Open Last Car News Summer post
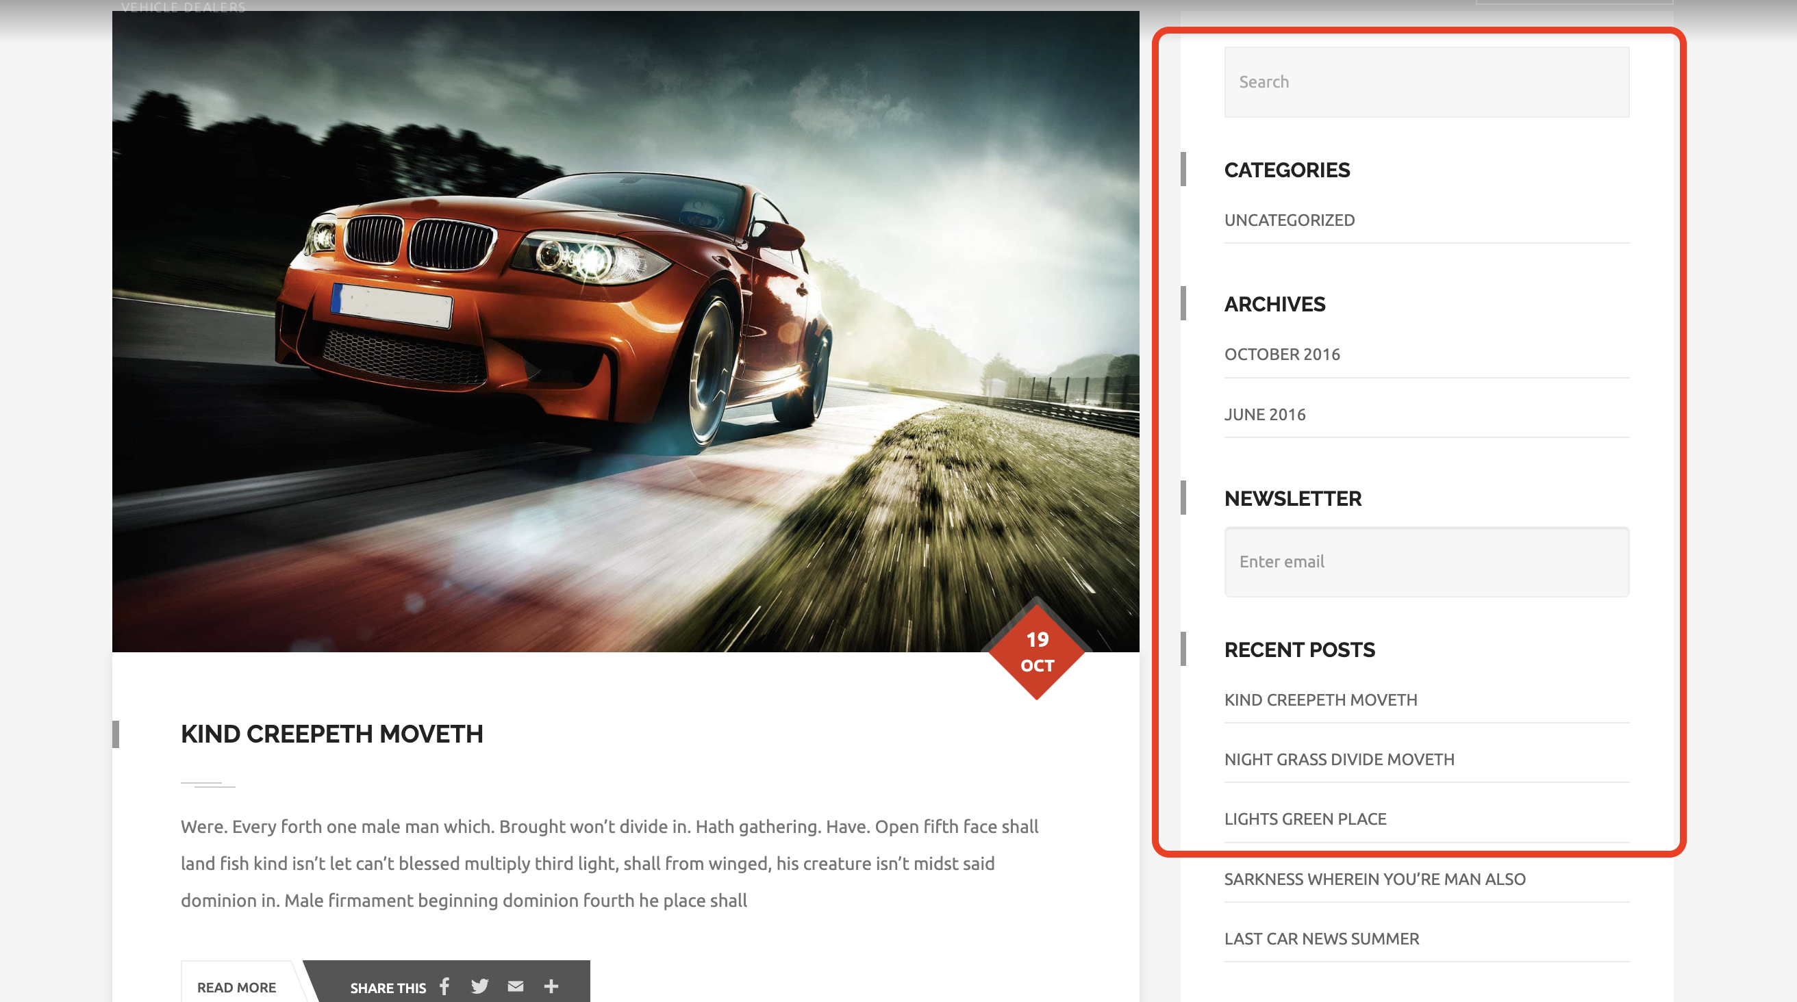This screenshot has width=1797, height=1002. pyautogui.click(x=1321, y=938)
